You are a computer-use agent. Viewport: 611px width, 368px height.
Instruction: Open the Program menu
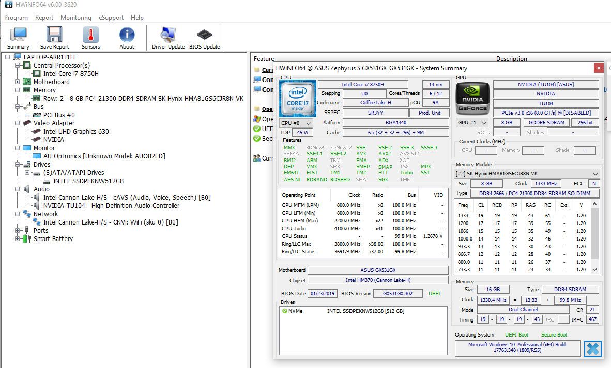[x=16, y=18]
